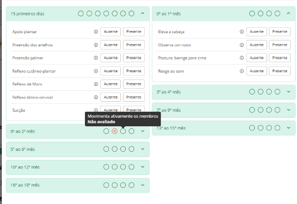The width and height of the screenshot is (297, 204).
Task: Set Reflexo tônico-cervical to Ausente
Action: (110, 97)
